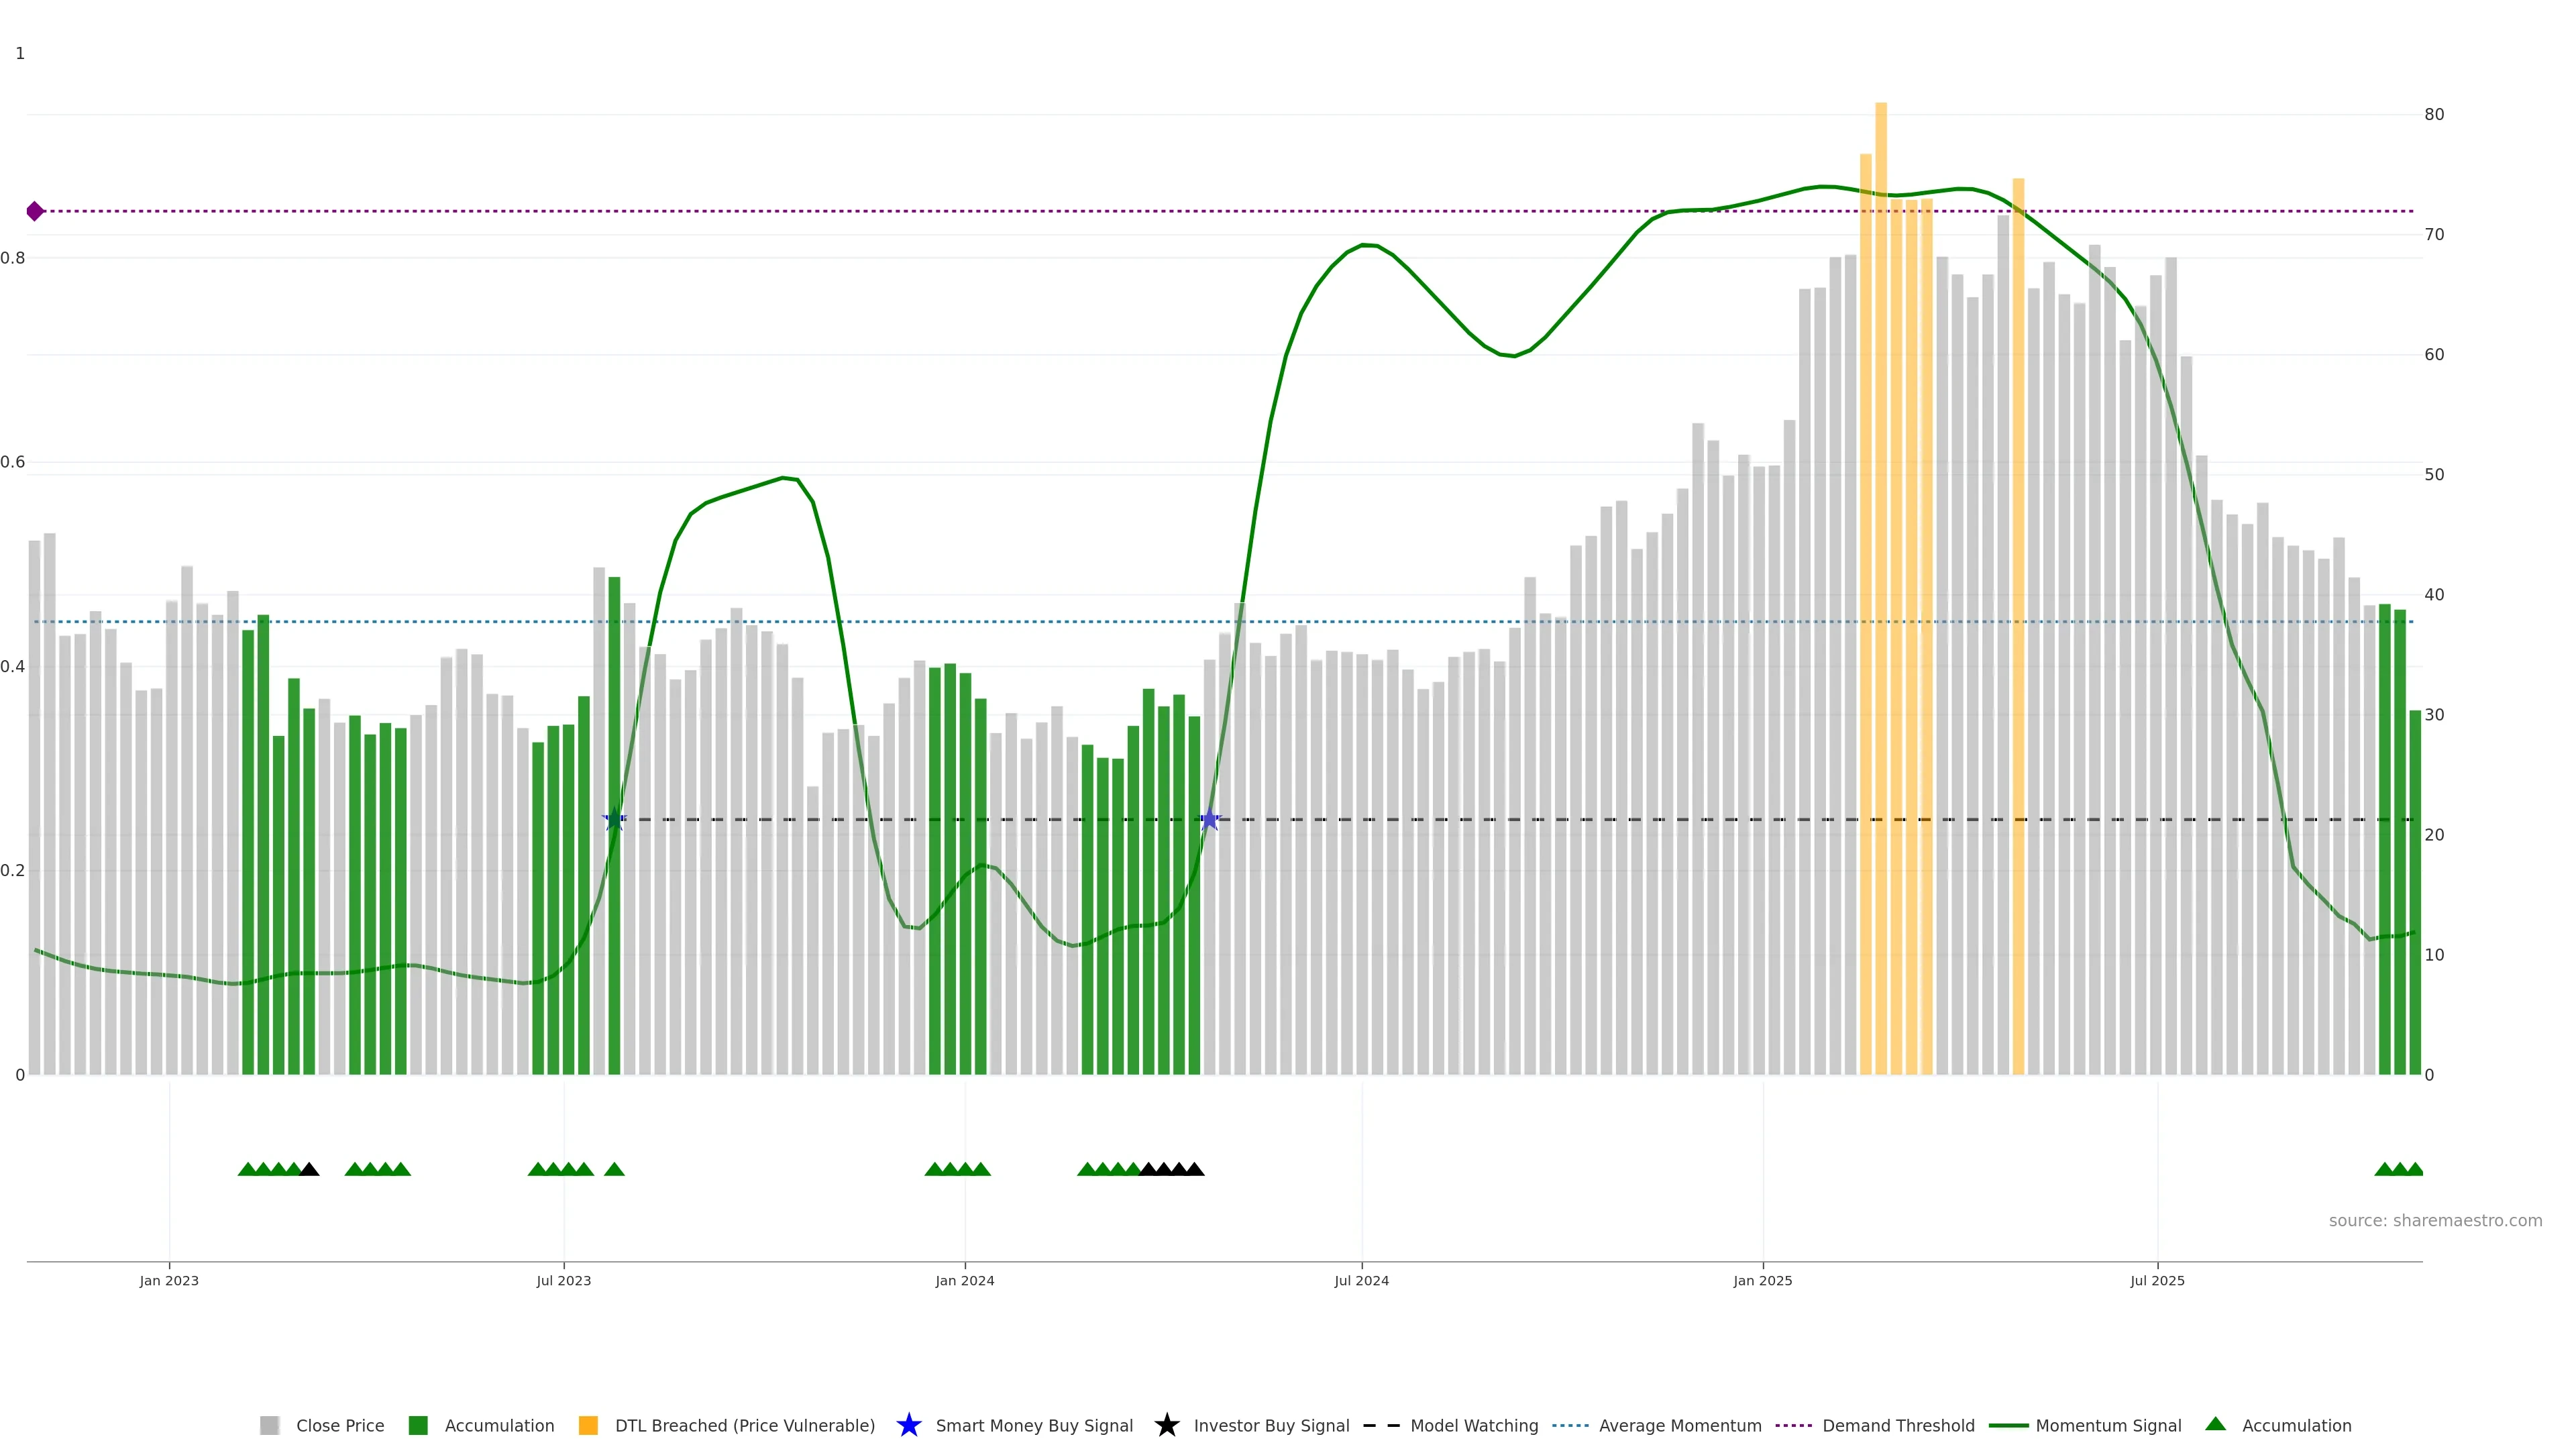Click the Jul 2025 axis label
Viewport: 2576px width, 1449px height.
tap(2157, 1281)
